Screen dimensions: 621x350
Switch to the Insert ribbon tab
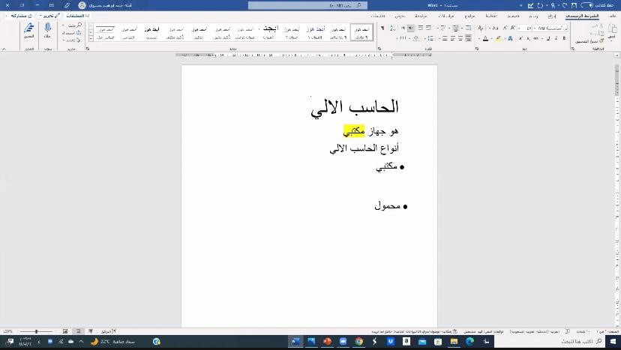coord(552,16)
